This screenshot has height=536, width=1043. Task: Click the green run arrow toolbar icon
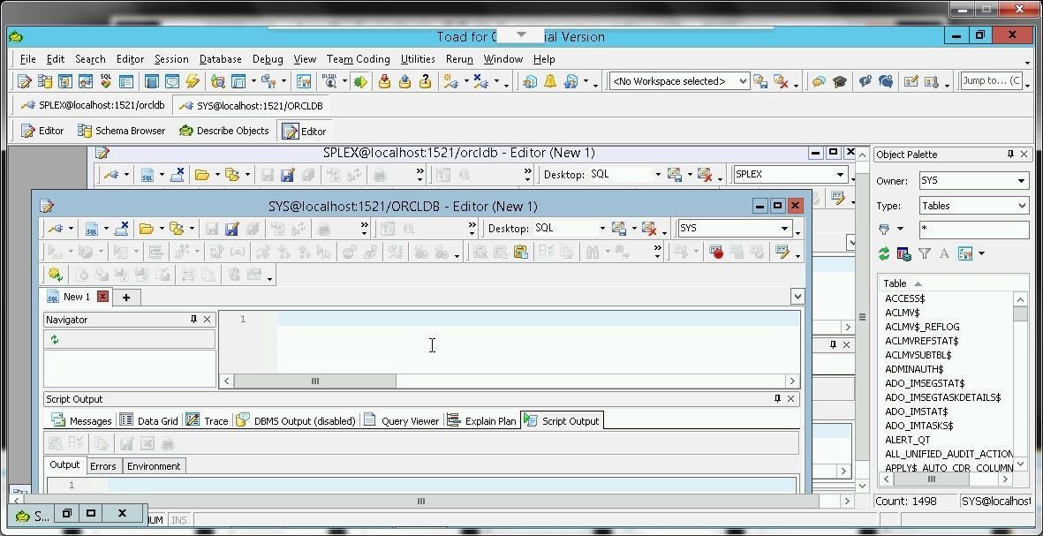pyautogui.click(x=359, y=82)
